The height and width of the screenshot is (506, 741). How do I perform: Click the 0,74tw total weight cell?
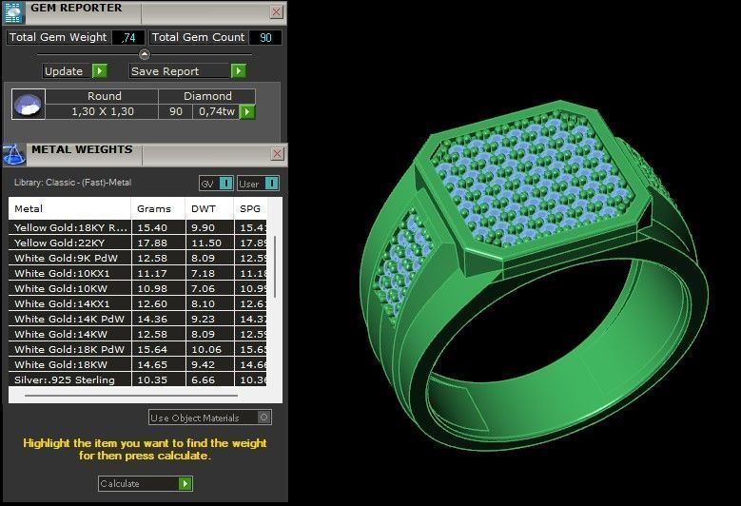pos(217,111)
